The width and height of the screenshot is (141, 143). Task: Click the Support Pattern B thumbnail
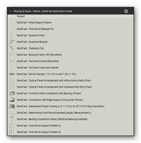12,132
